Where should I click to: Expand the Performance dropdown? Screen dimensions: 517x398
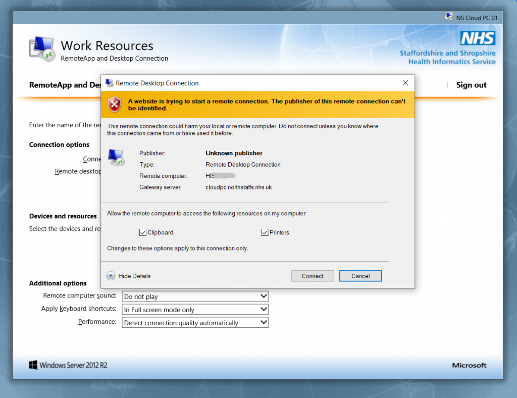[x=195, y=323]
